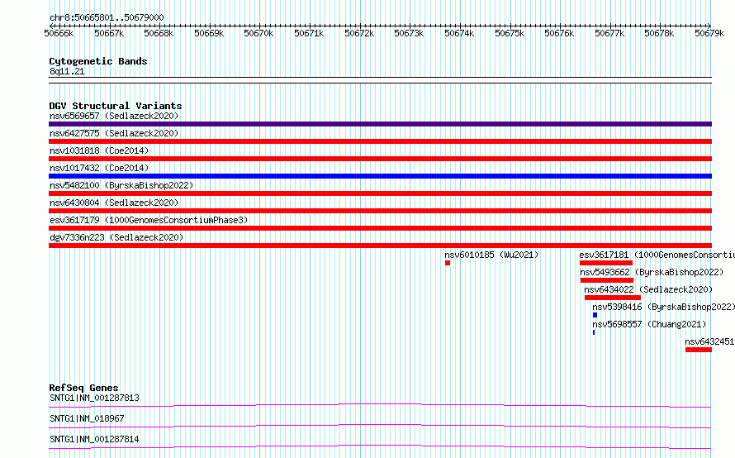Viewport: 735px width, 458px height.
Task: Click the 50674k ruler tick label
Action: coord(459,33)
